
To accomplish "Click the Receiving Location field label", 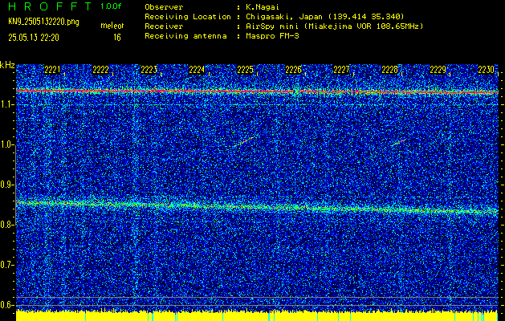I will 188,17.
